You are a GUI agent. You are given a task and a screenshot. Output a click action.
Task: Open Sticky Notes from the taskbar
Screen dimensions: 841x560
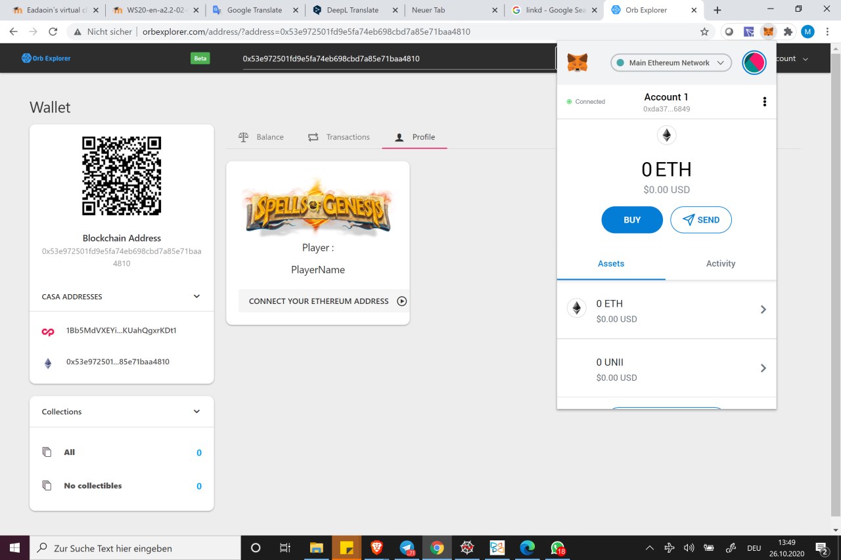346,548
